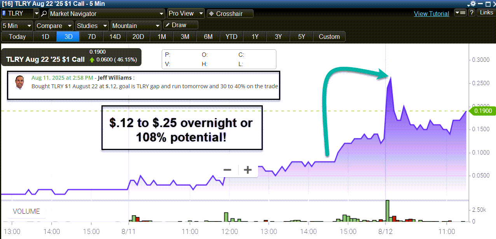Click the 15:00 label on 8/11 time axis
Viewport: 496px width, 239px height.
coord(348,232)
